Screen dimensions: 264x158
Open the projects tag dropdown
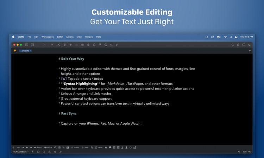click(26, 51)
